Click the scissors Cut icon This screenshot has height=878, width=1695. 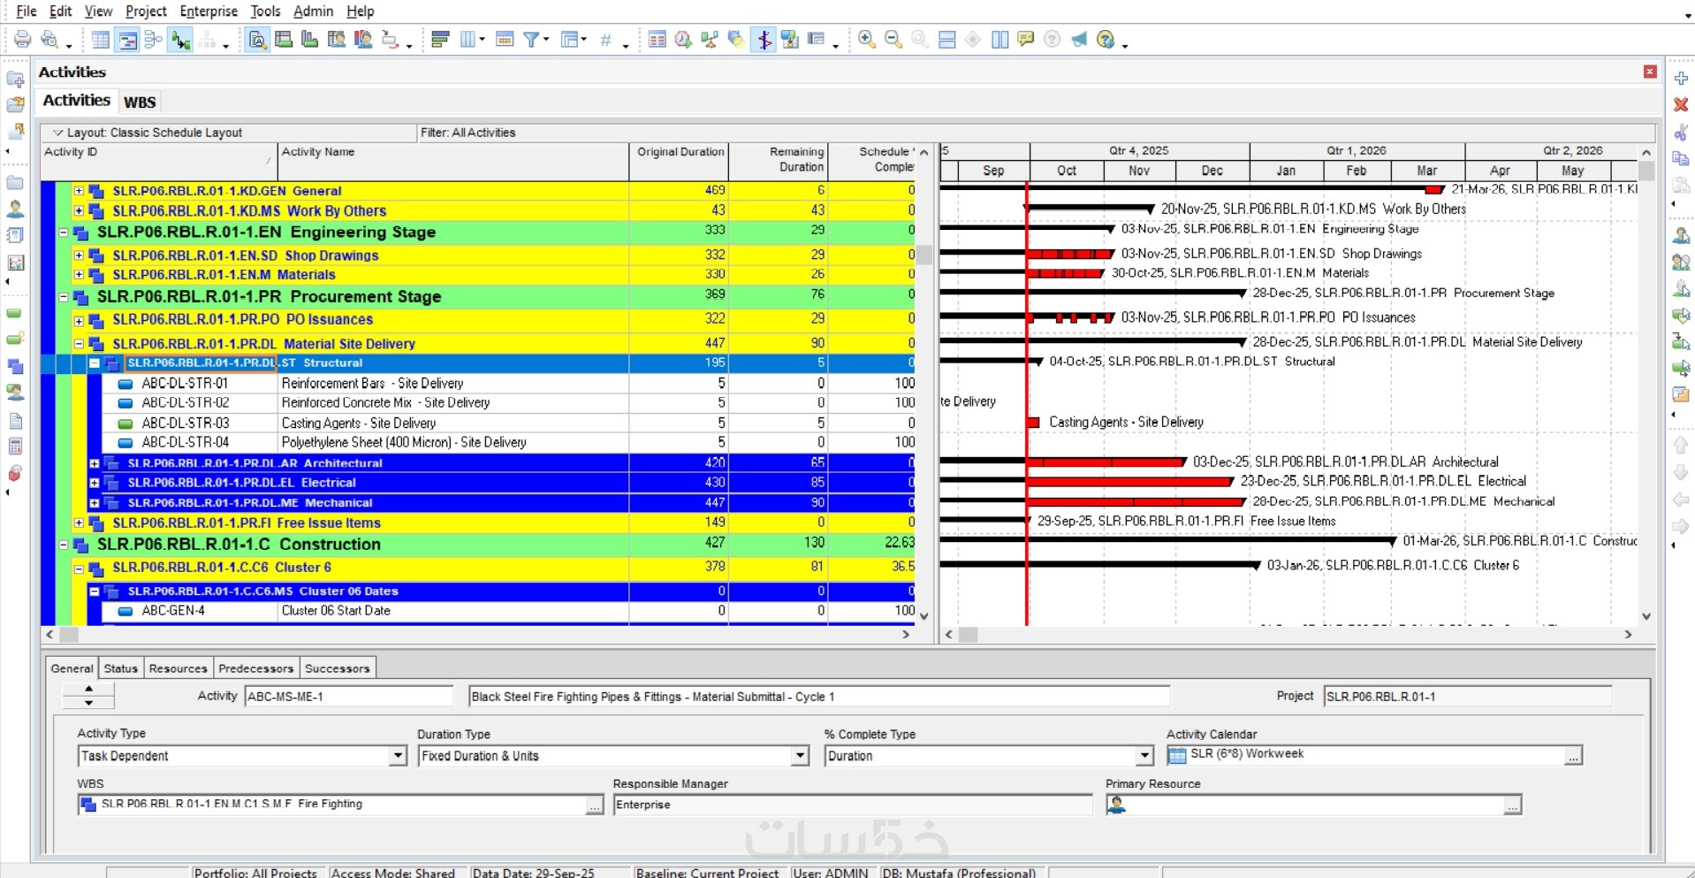(x=1681, y=133)
